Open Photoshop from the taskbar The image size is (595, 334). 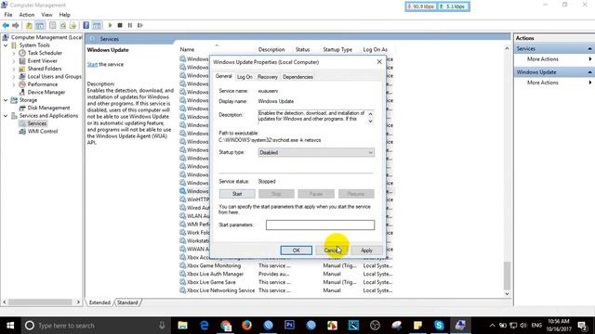click(289, 326)
